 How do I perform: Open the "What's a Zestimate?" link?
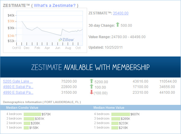point(55,5)
